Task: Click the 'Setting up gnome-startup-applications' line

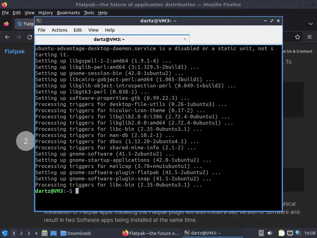Action: pyautogui.click(x=123, y=160)
